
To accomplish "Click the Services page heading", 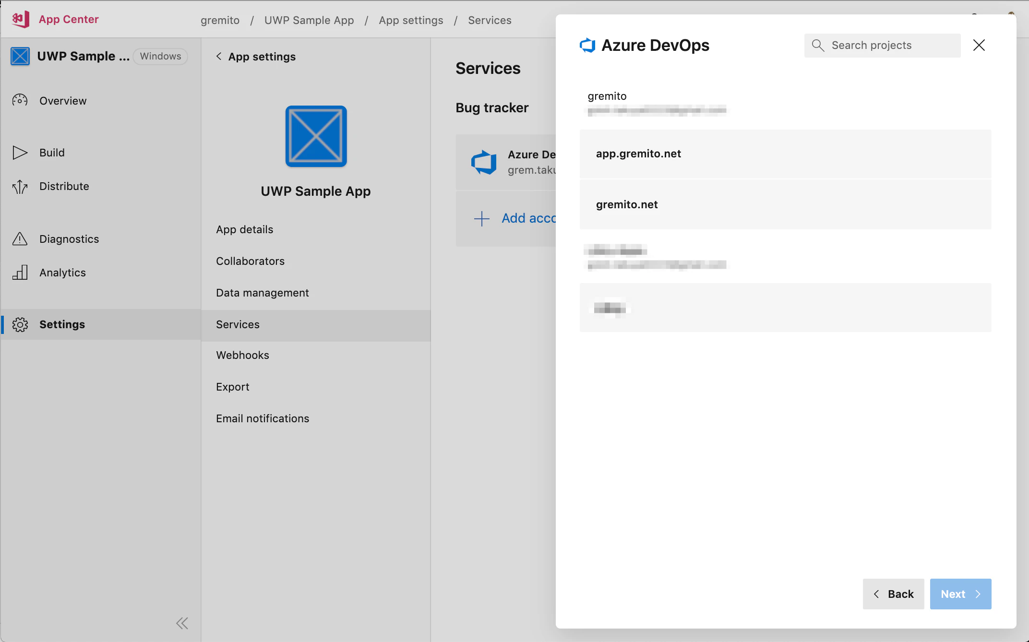I will 488,68.
